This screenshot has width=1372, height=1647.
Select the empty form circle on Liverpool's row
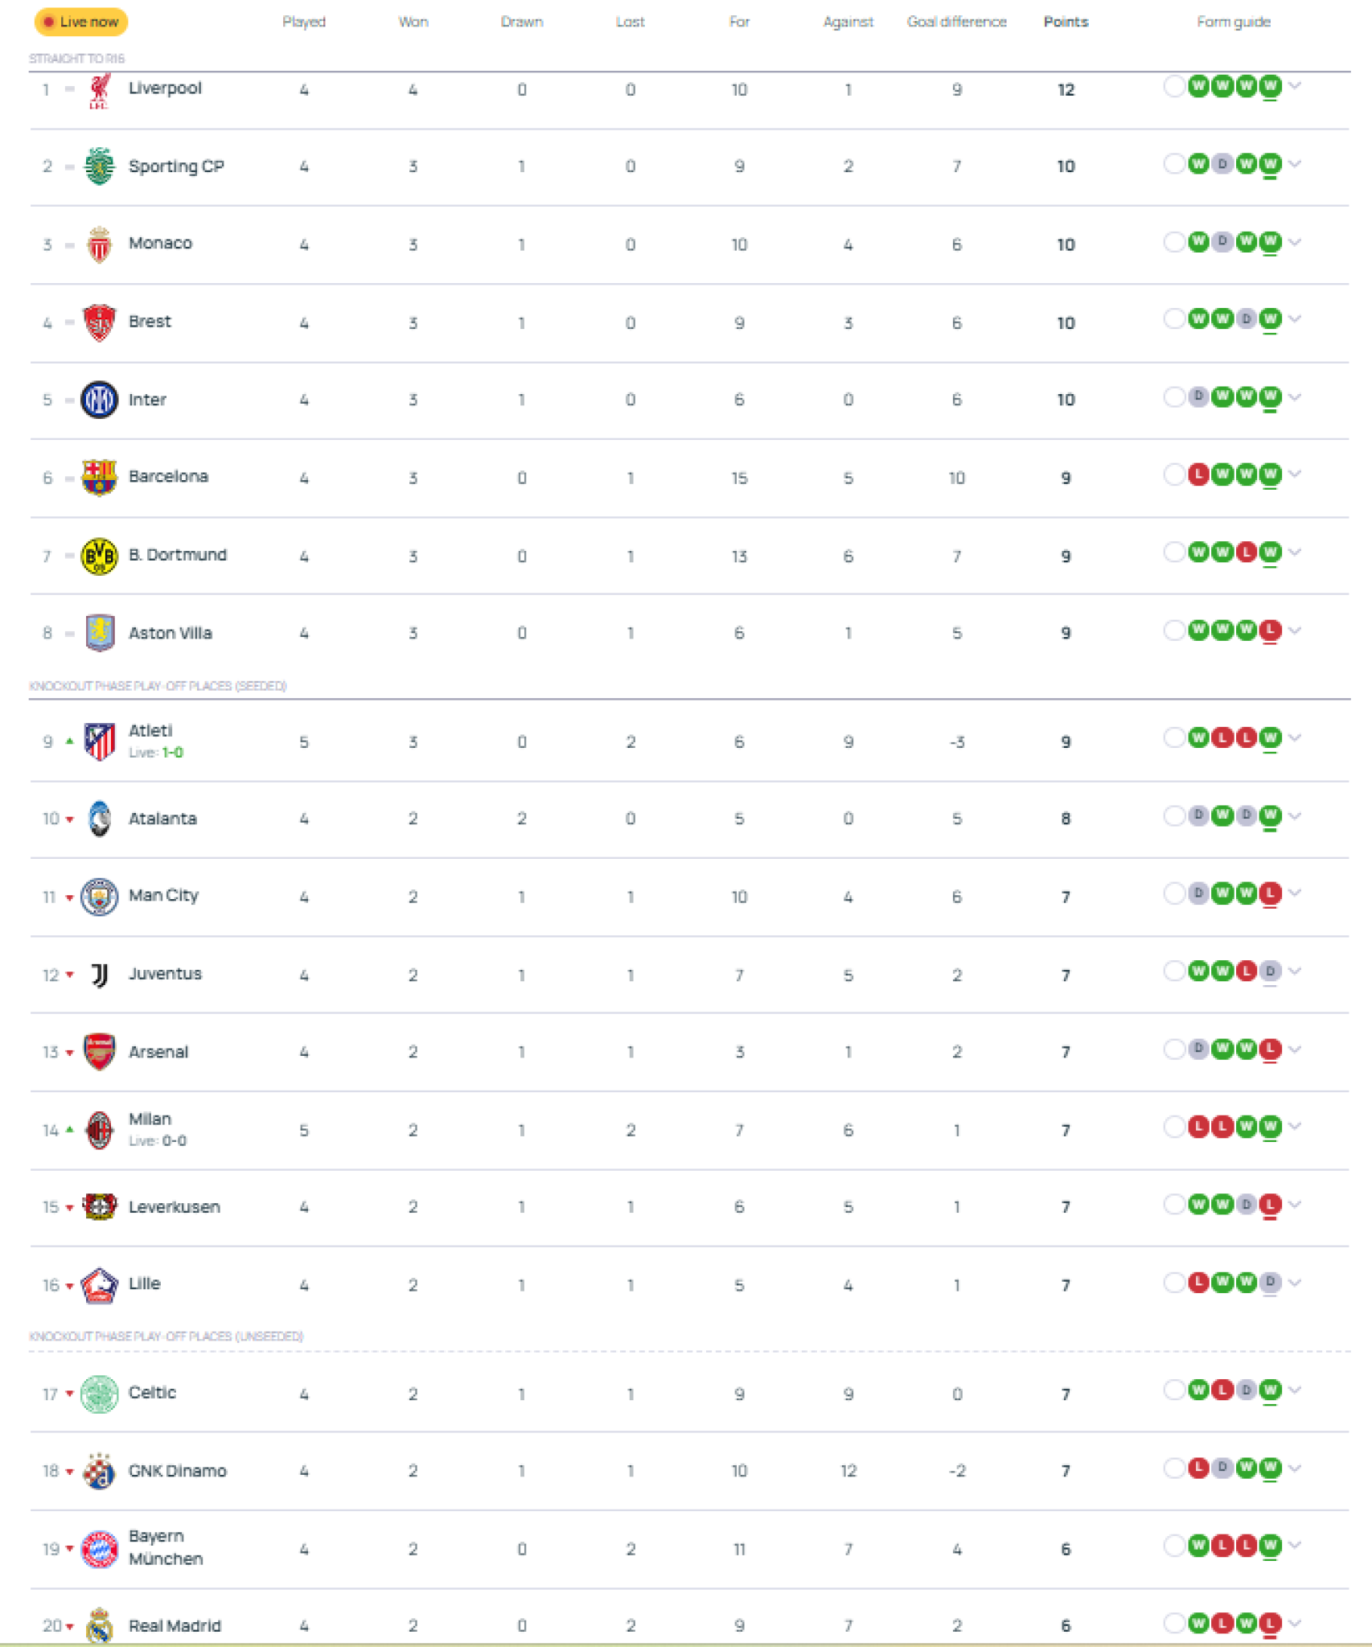(1173, 87)
